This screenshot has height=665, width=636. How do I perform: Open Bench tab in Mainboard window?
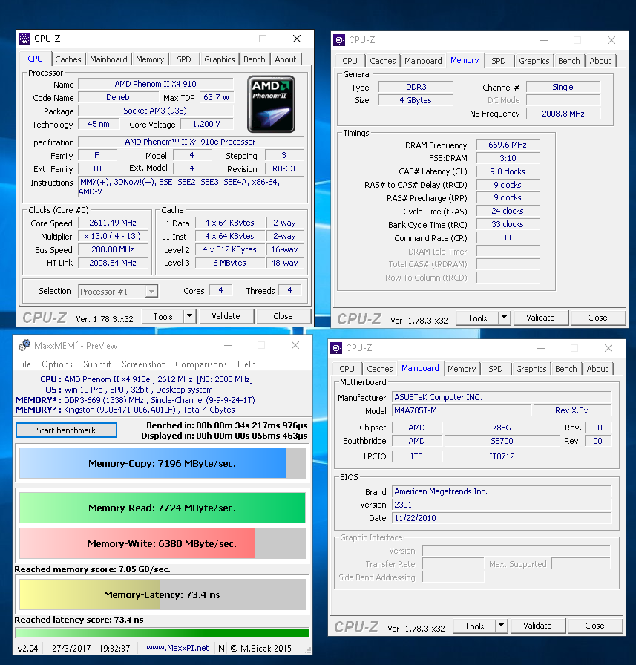[x=566, y=369]
